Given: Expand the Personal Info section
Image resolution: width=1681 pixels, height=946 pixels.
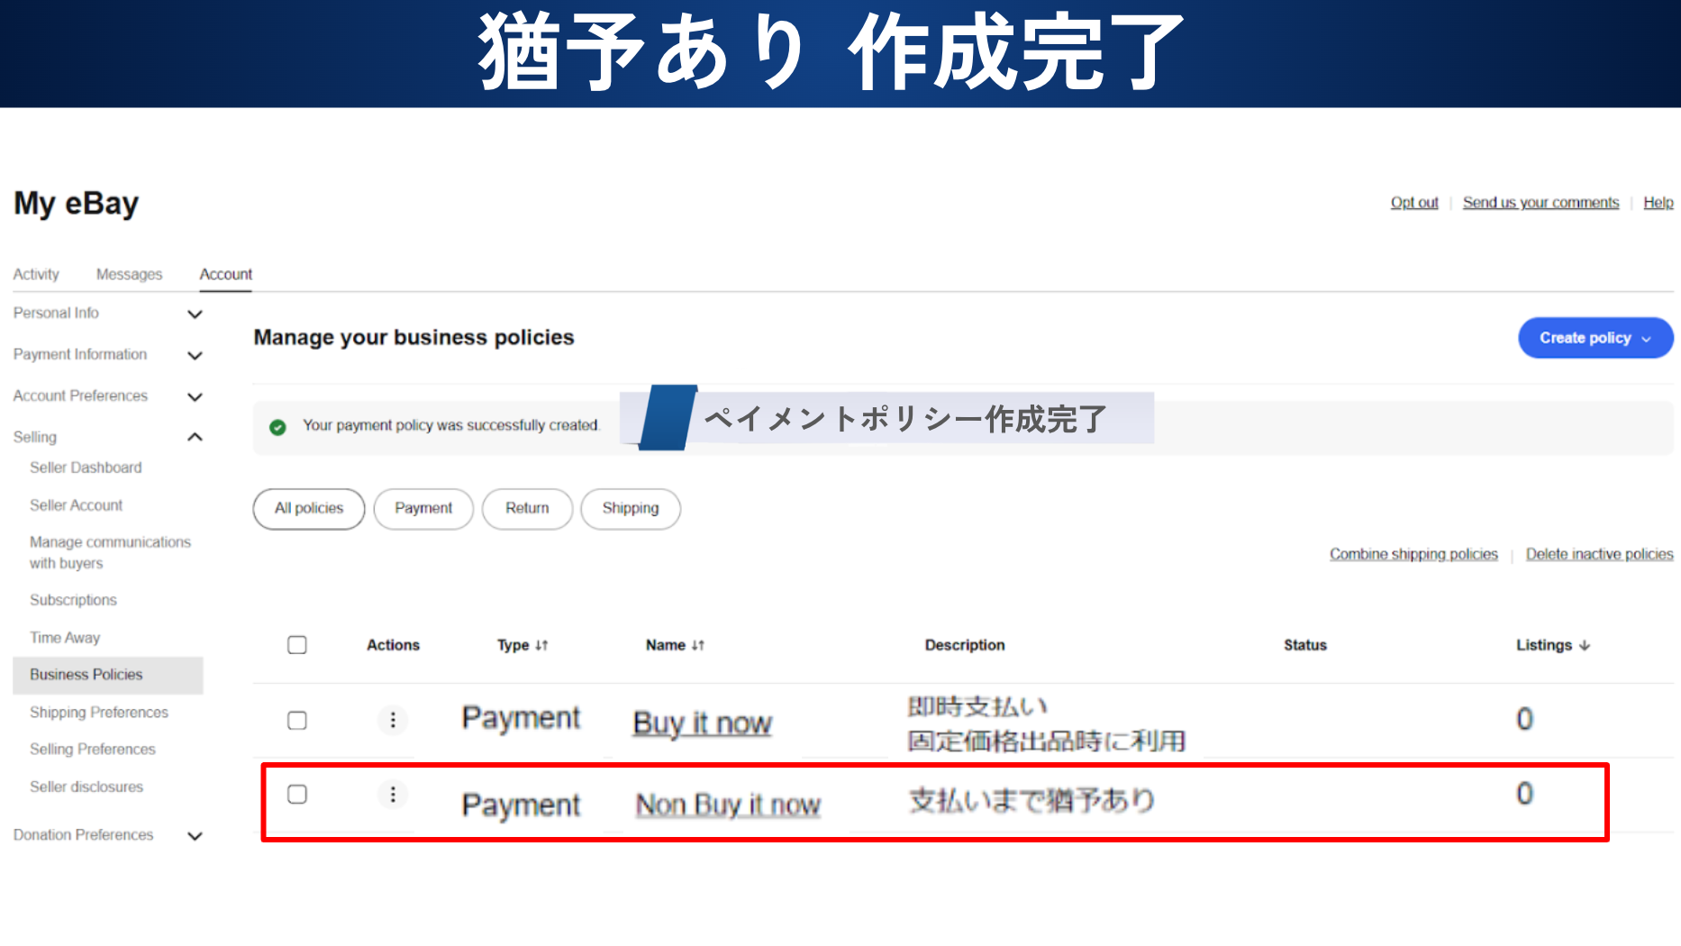Looking at the screenshot, I should tap(195, 314).
